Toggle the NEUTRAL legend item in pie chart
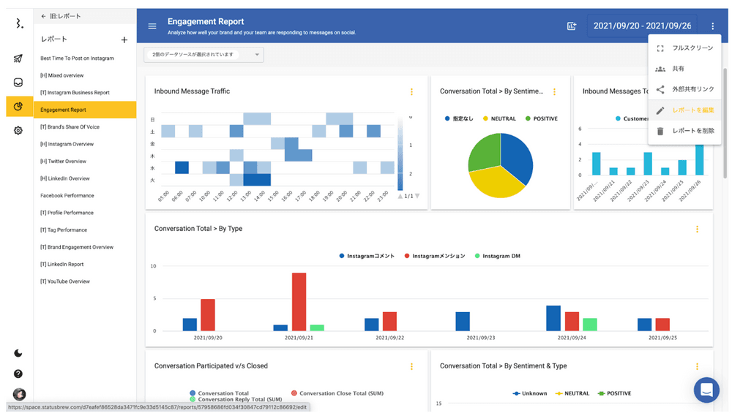 498,118
